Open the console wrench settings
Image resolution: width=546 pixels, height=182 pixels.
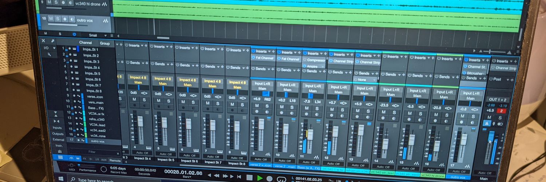pyautogui.click(x=49, y=54)
